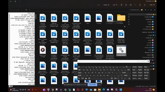Click the Cut scissors icon in Explorer toolbar
This screenshot has width=165, height=92.
tap(145, 5)
